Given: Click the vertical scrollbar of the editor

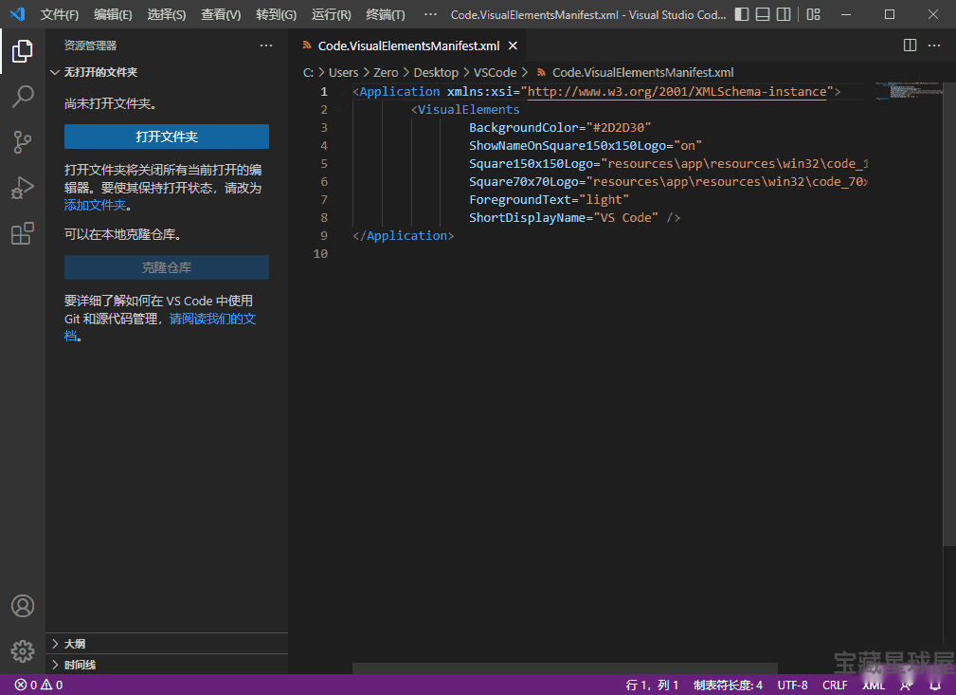Looking at the screenshot, I should tap(948, 314).
